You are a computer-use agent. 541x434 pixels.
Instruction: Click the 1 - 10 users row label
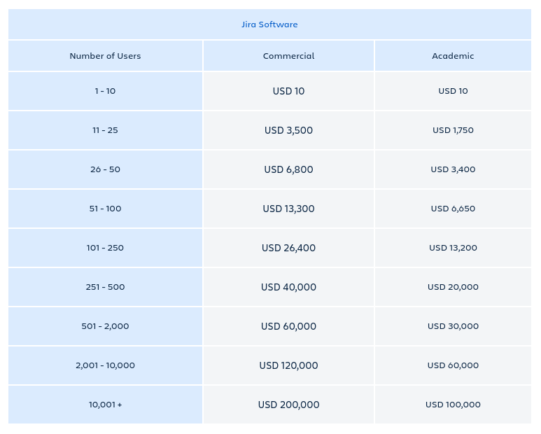(105, 91)
